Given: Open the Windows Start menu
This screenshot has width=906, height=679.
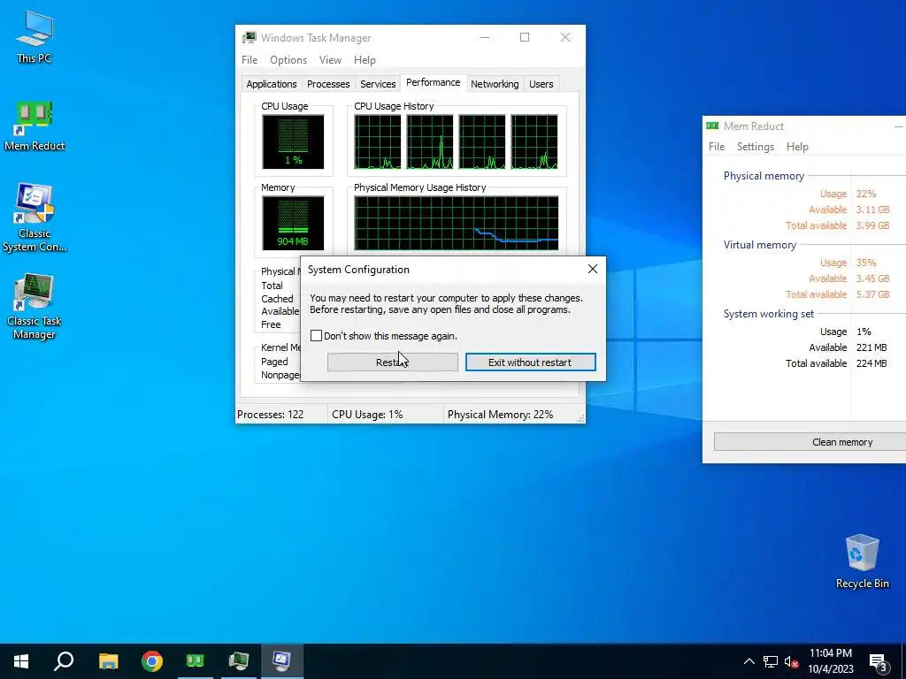Looking at the screenshot, I should point(21,661).
